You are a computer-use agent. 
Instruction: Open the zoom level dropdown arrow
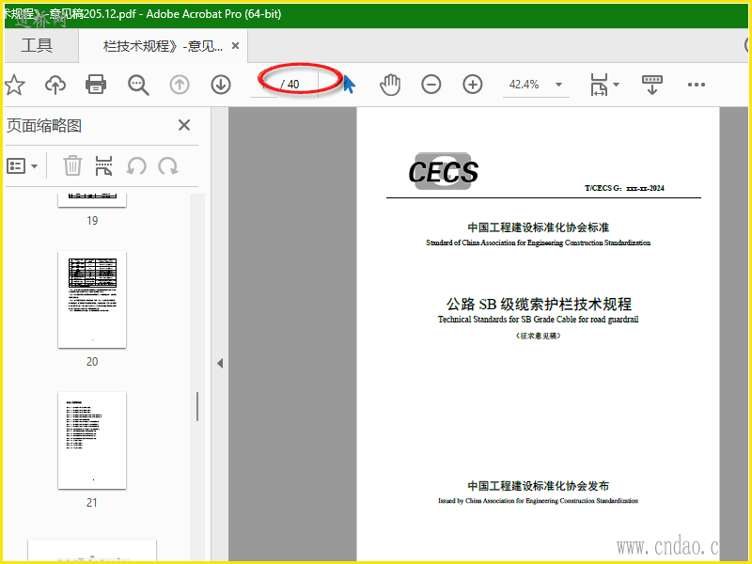tap(558, 85)
